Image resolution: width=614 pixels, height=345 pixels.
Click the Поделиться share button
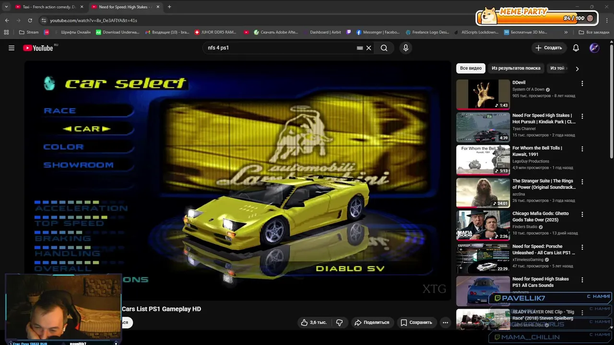(372, 322)
